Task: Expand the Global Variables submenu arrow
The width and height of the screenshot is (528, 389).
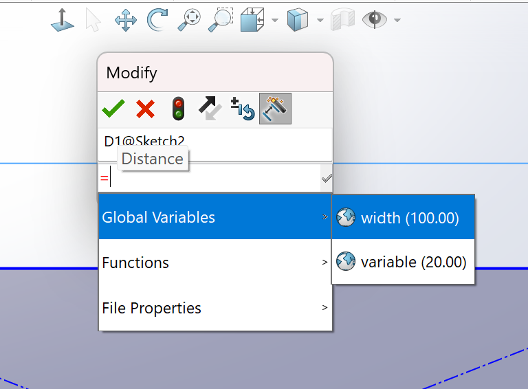Action: click(325, 217)
